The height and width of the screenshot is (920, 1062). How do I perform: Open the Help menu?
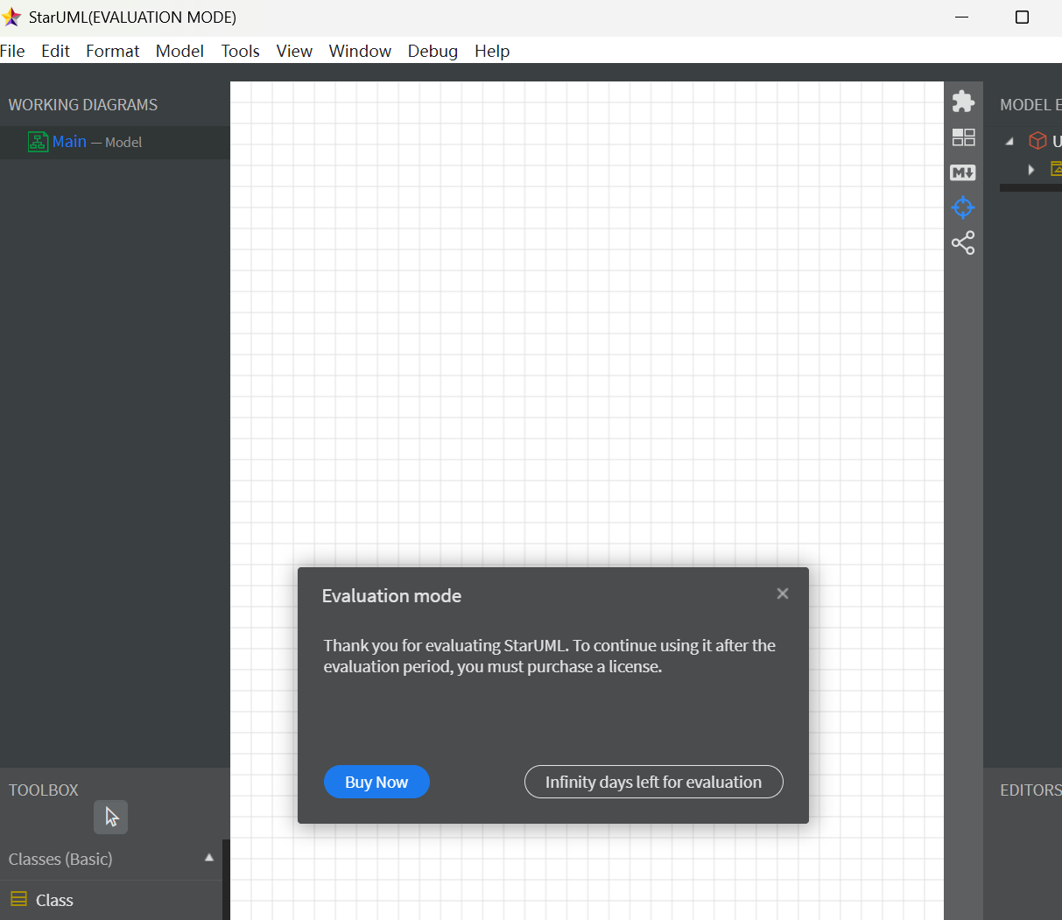tap(492, 51)
